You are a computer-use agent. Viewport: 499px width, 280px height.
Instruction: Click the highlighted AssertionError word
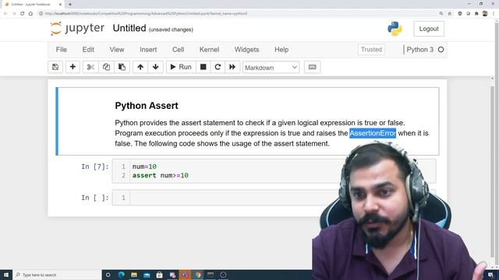click(x=373, y=133)
